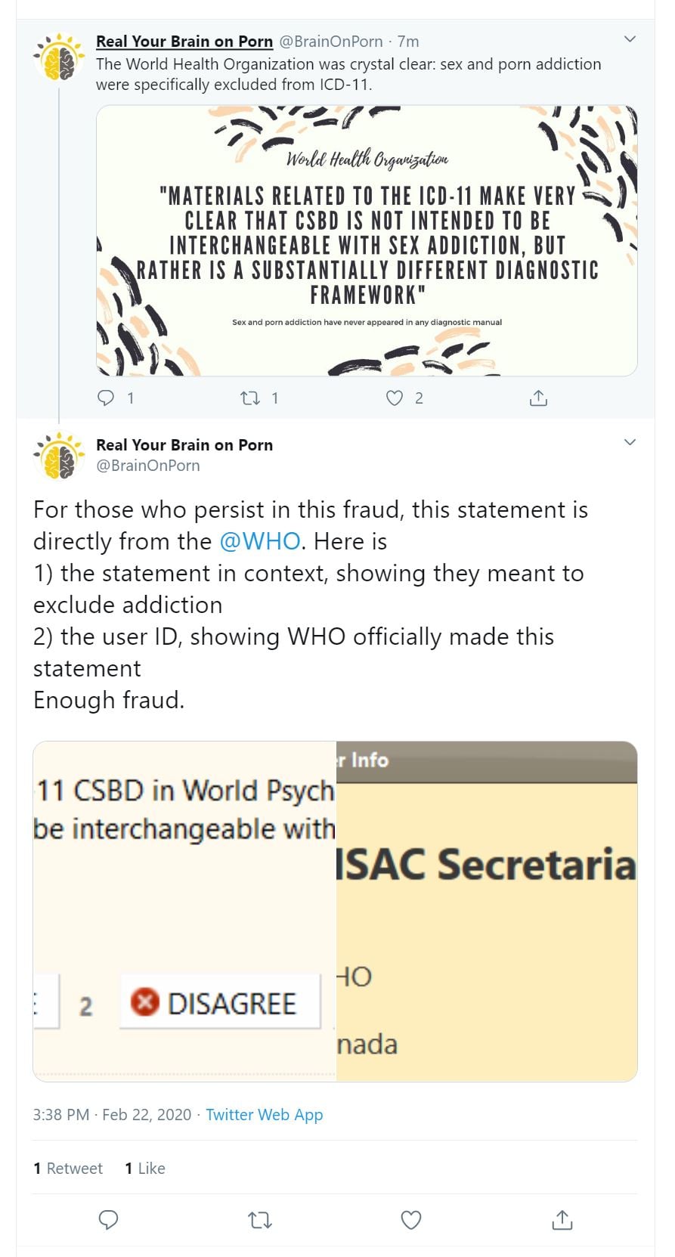The image size is (675, 1257).
Task: Open the right ISAC Secretariat screenshot
Action: coord(486,911)
